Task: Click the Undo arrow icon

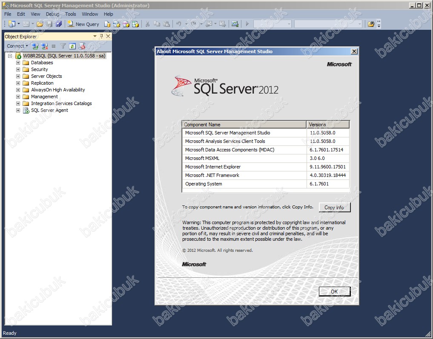Action: click(178, 24)
